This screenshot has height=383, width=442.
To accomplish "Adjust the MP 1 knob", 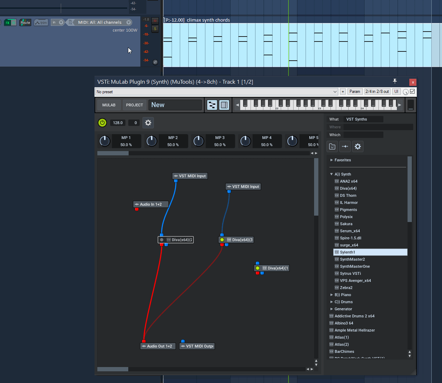I will 104,141.
